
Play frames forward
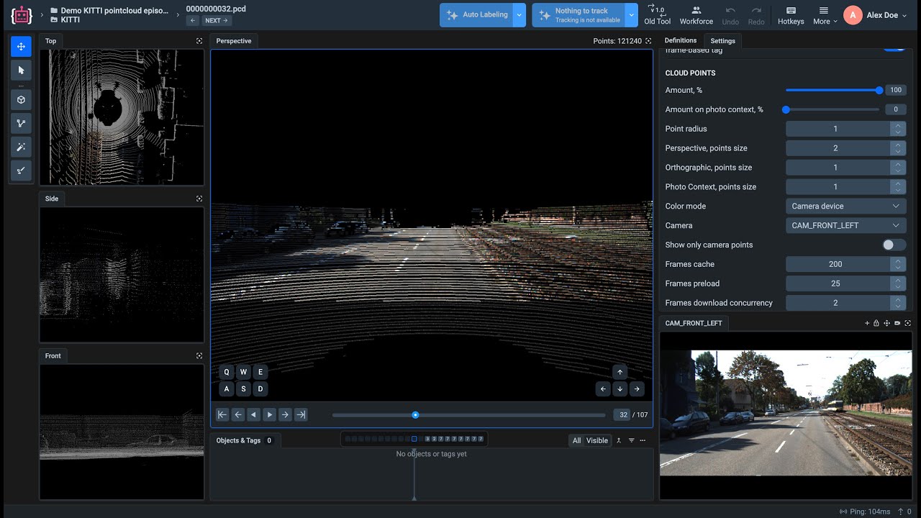click(x=270, y=414)
